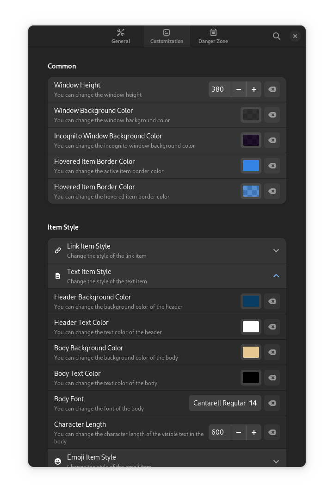334x498 pixels.
Task: Open the Cantarell Regular font chooser
Action: coord(225,403)
